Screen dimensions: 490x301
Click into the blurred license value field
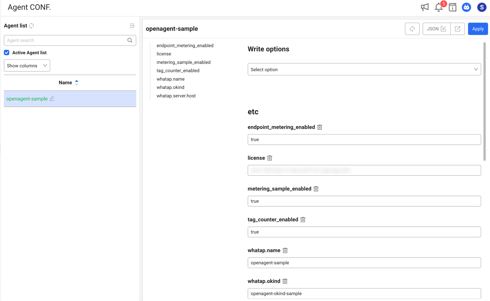coord(364,170)
